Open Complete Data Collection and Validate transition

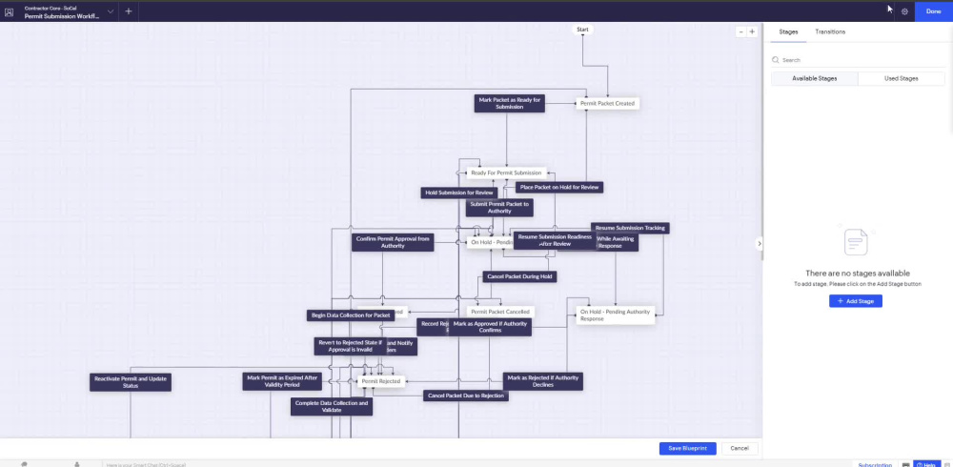(332, 407)
